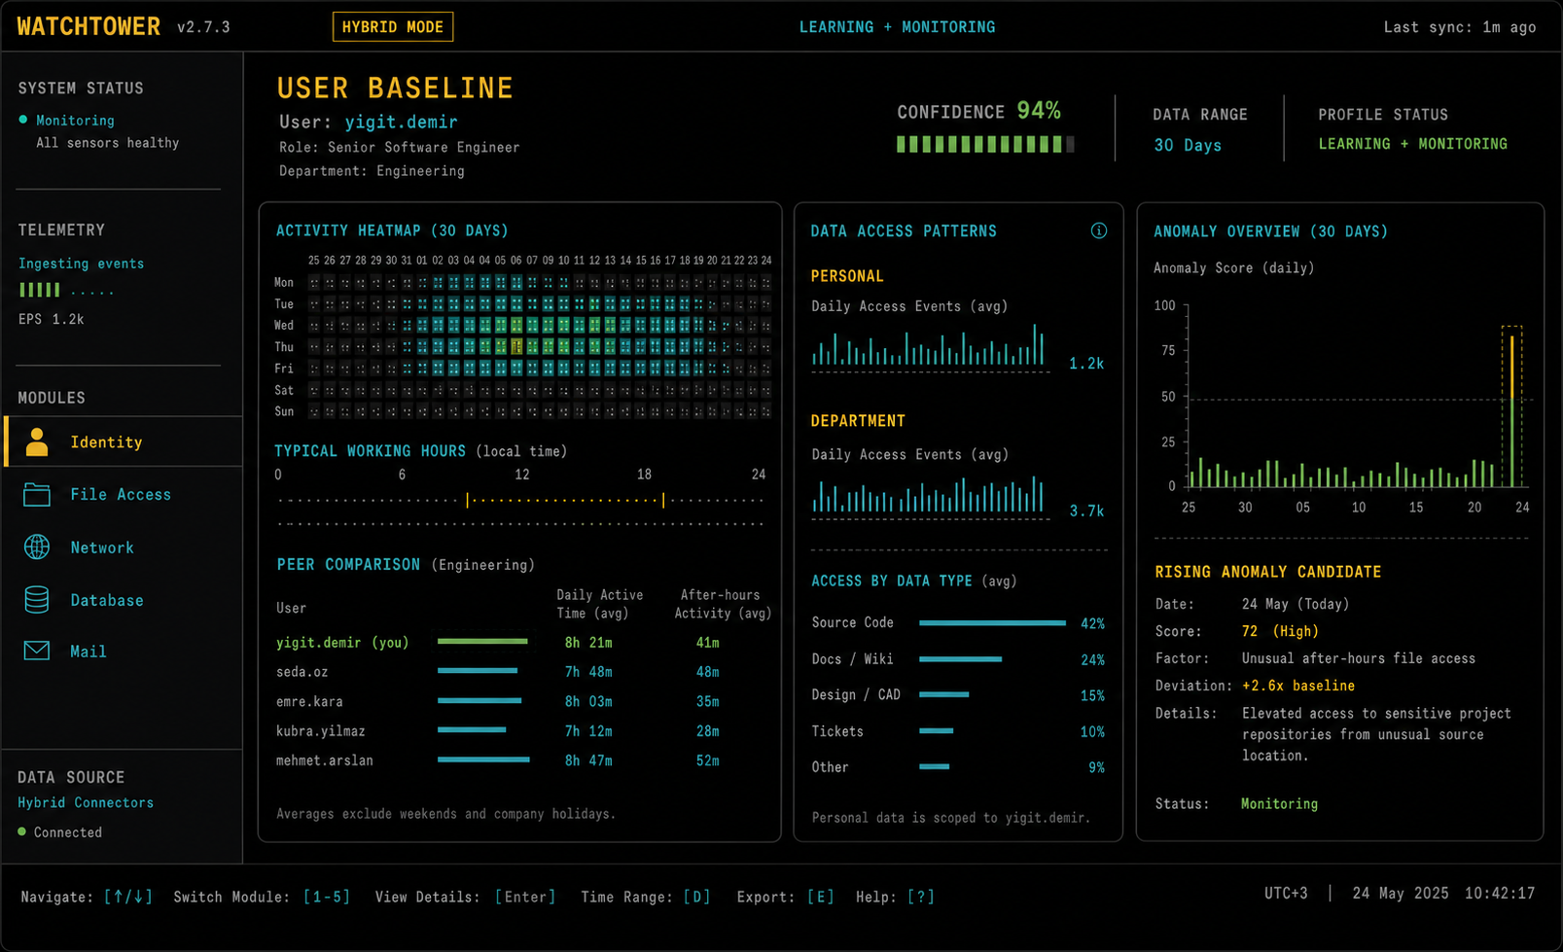Open the yigit.demir user link
The width and height of the screenshot is (1563, 952).
point(401,122)
